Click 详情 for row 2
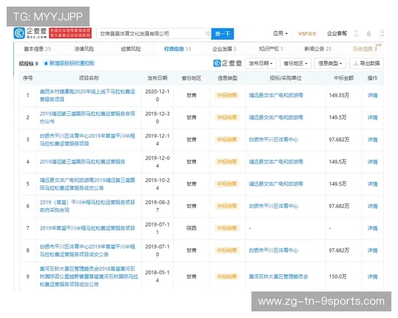This screenshot has height=318, width=398. [372, 117]
